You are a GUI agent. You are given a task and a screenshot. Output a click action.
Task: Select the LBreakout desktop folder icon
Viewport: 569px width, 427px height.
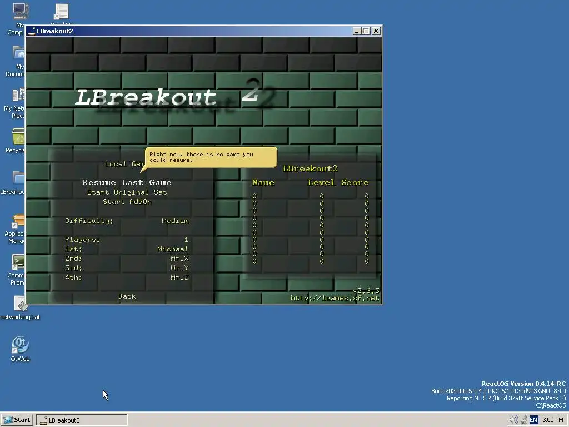tap(13, 183)
